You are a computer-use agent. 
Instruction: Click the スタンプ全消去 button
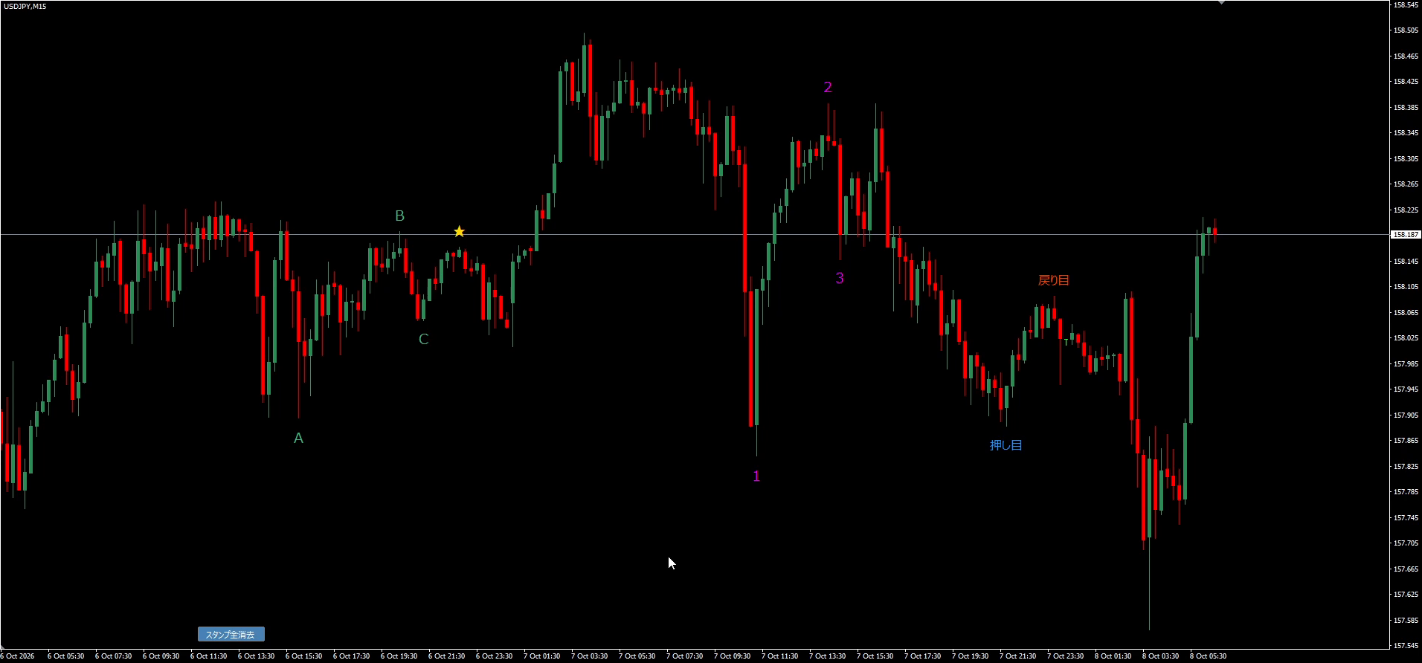point(231,635)
